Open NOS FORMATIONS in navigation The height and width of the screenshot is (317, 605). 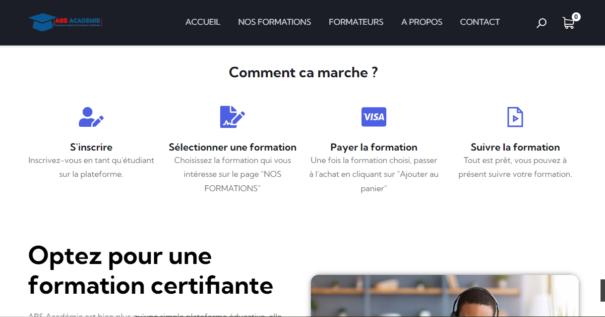(274, 22)
